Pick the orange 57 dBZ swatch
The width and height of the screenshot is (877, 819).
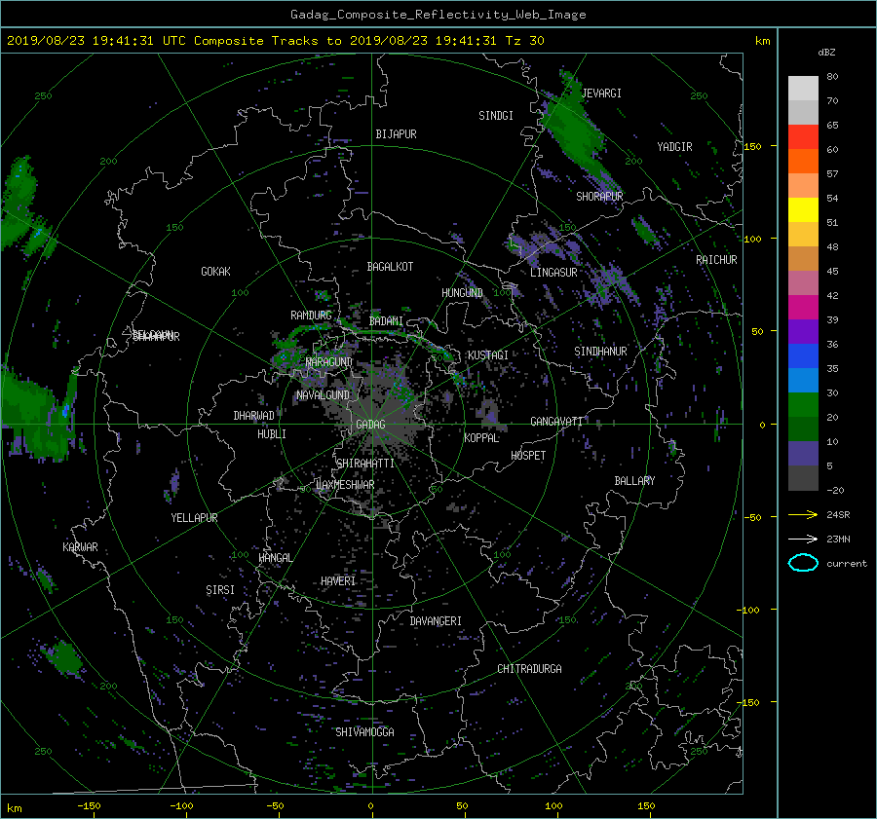803,162
